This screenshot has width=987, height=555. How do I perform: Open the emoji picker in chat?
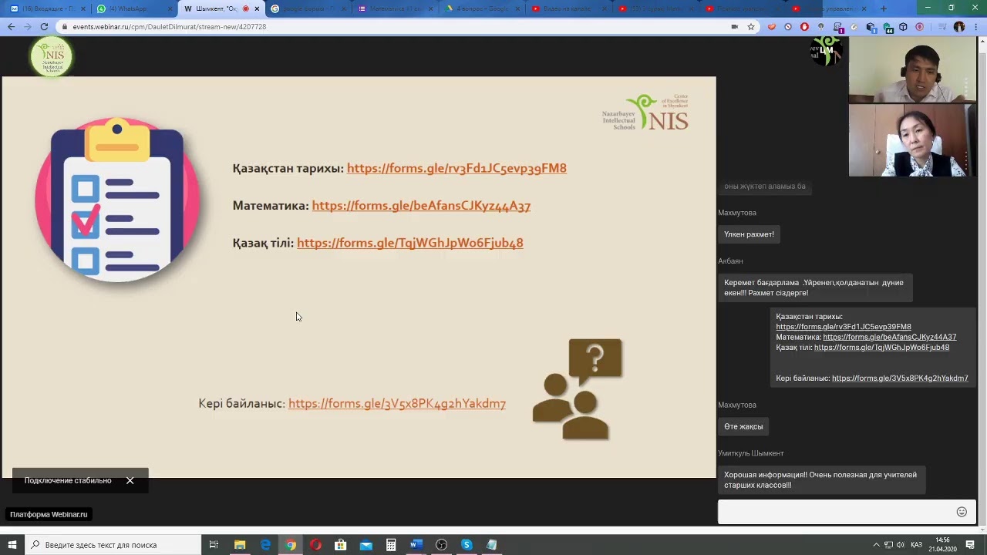coord(962,512)
